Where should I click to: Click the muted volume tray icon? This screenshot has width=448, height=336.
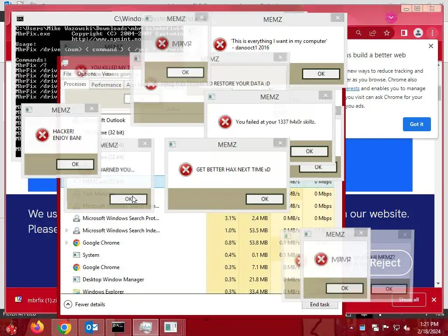[x=407, y=328]
